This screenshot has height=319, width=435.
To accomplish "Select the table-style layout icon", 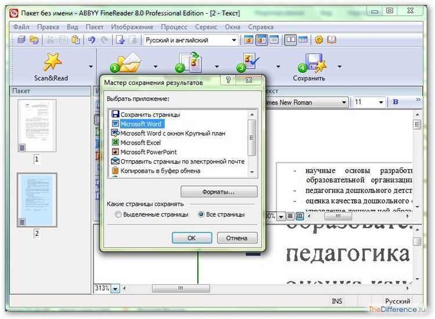I will pos(303,40).
